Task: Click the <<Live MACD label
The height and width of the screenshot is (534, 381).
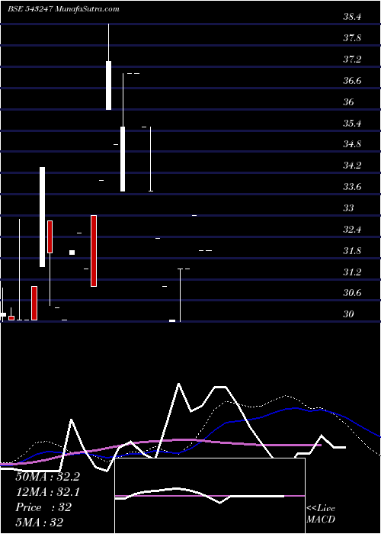Action: 321,514
